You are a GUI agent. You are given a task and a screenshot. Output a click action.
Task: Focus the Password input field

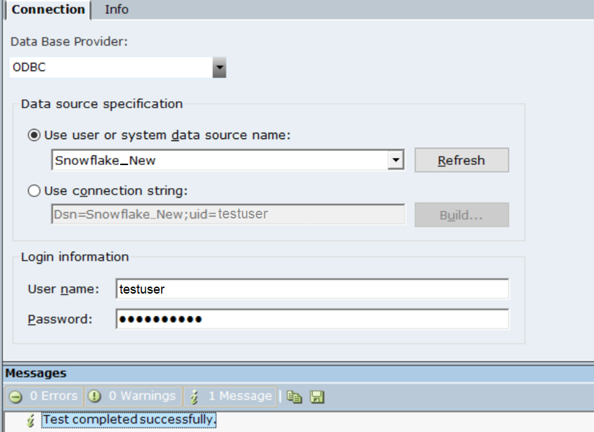311,319
